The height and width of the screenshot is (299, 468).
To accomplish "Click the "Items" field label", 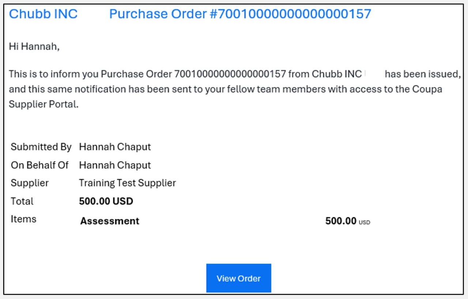I will [23, 219].
